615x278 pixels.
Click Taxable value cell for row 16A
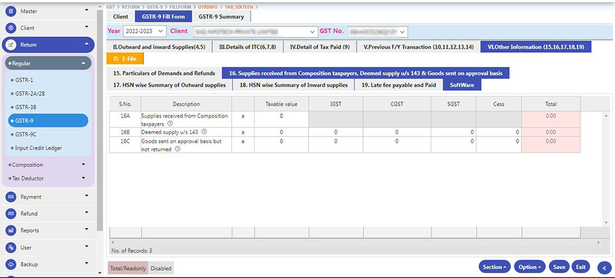click(281, 116)
